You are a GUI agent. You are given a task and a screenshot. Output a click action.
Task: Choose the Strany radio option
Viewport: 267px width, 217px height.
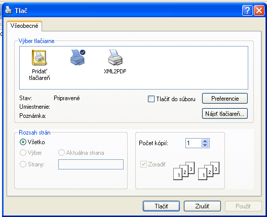point(23,164)
